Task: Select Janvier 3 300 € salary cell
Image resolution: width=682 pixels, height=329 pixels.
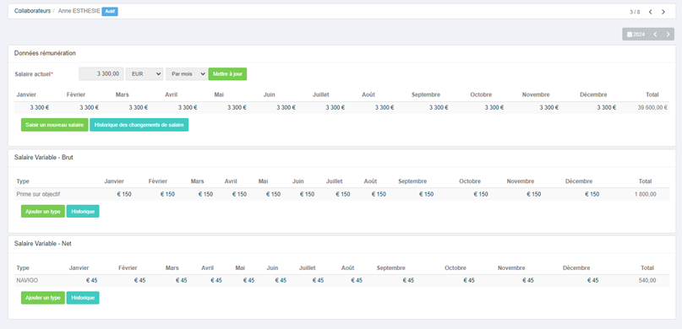Action: tap(40, 108)
